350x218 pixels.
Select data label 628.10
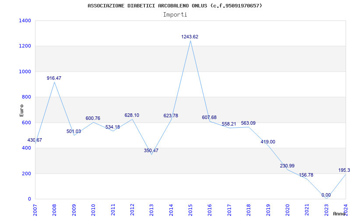point(132,115)
